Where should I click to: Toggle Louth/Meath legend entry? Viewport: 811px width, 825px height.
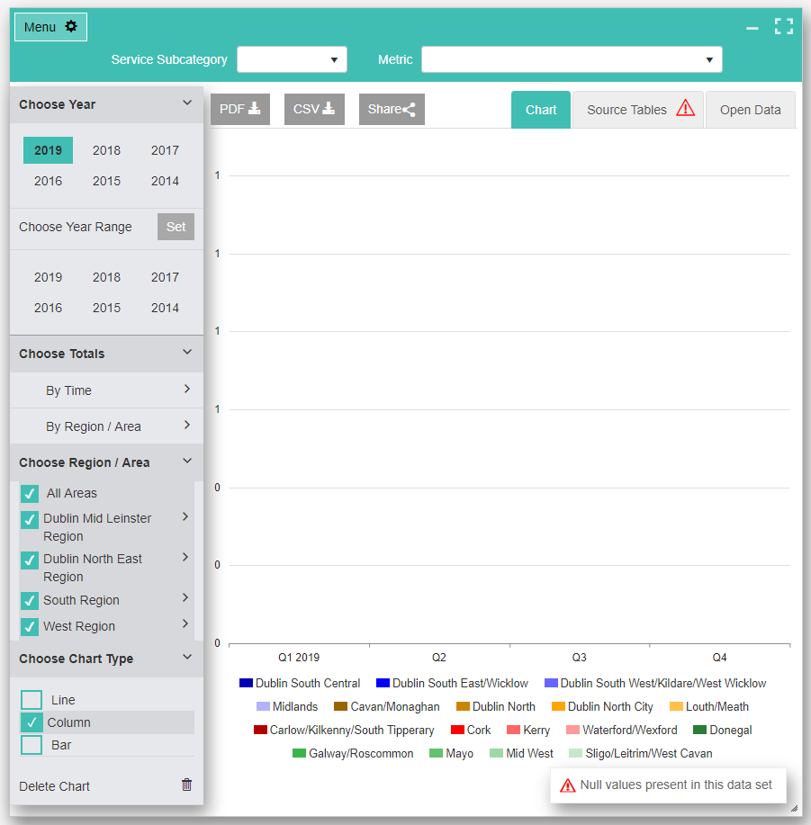point(709,706)
